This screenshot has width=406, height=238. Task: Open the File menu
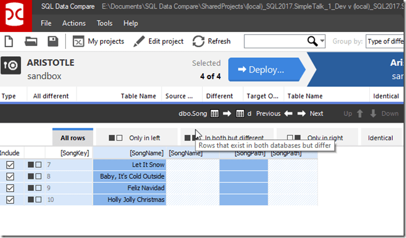[46, 24]
